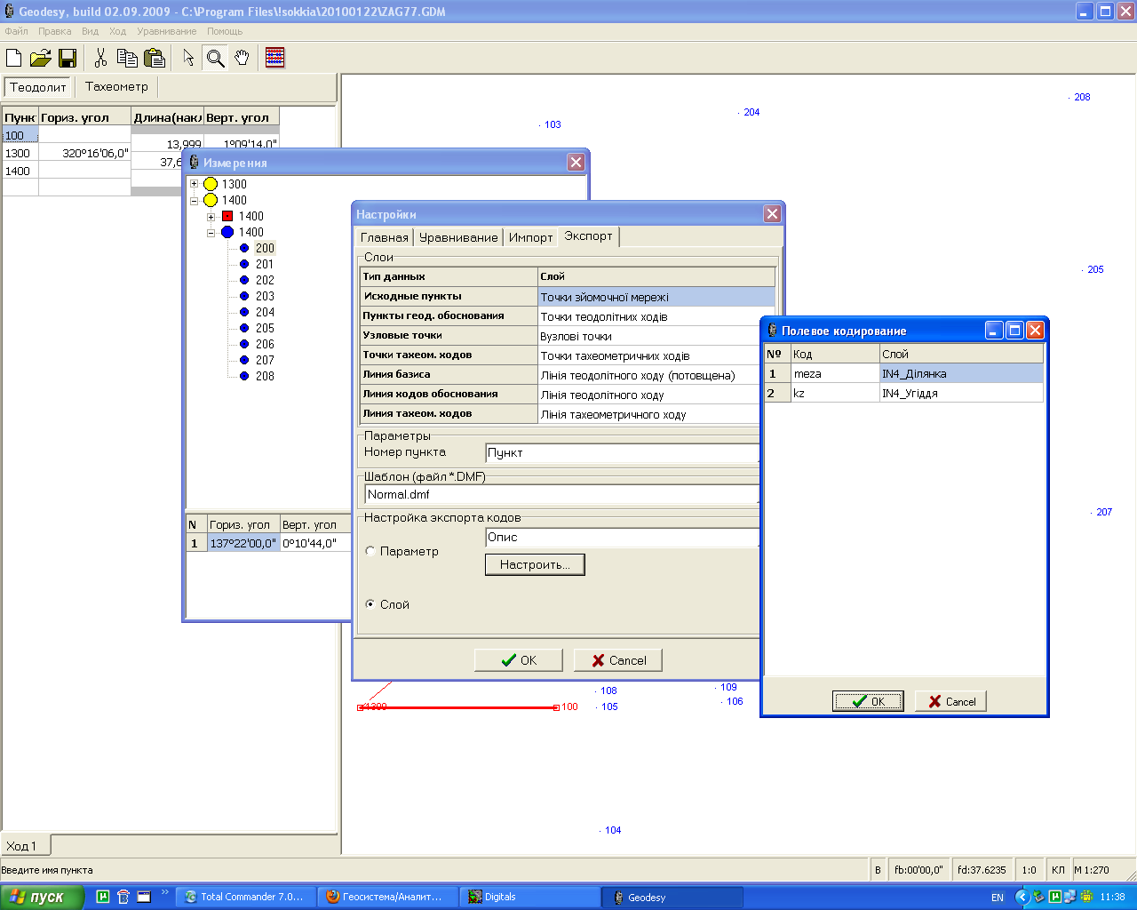Screen dimensions: 1137x910
Task: Expand the 1300 tree node
Action: coord(194,184)
